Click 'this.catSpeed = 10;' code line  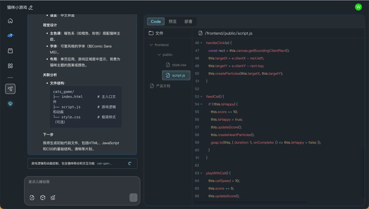[x=224, y=181]
